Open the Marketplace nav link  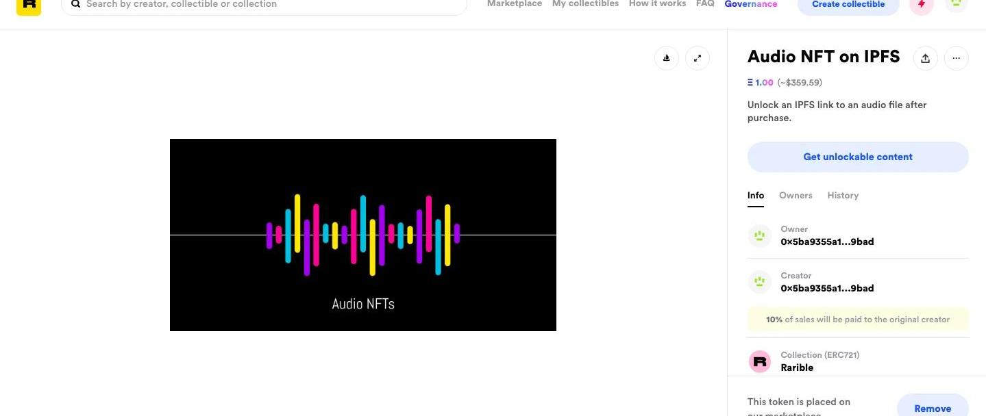[514, 4]
